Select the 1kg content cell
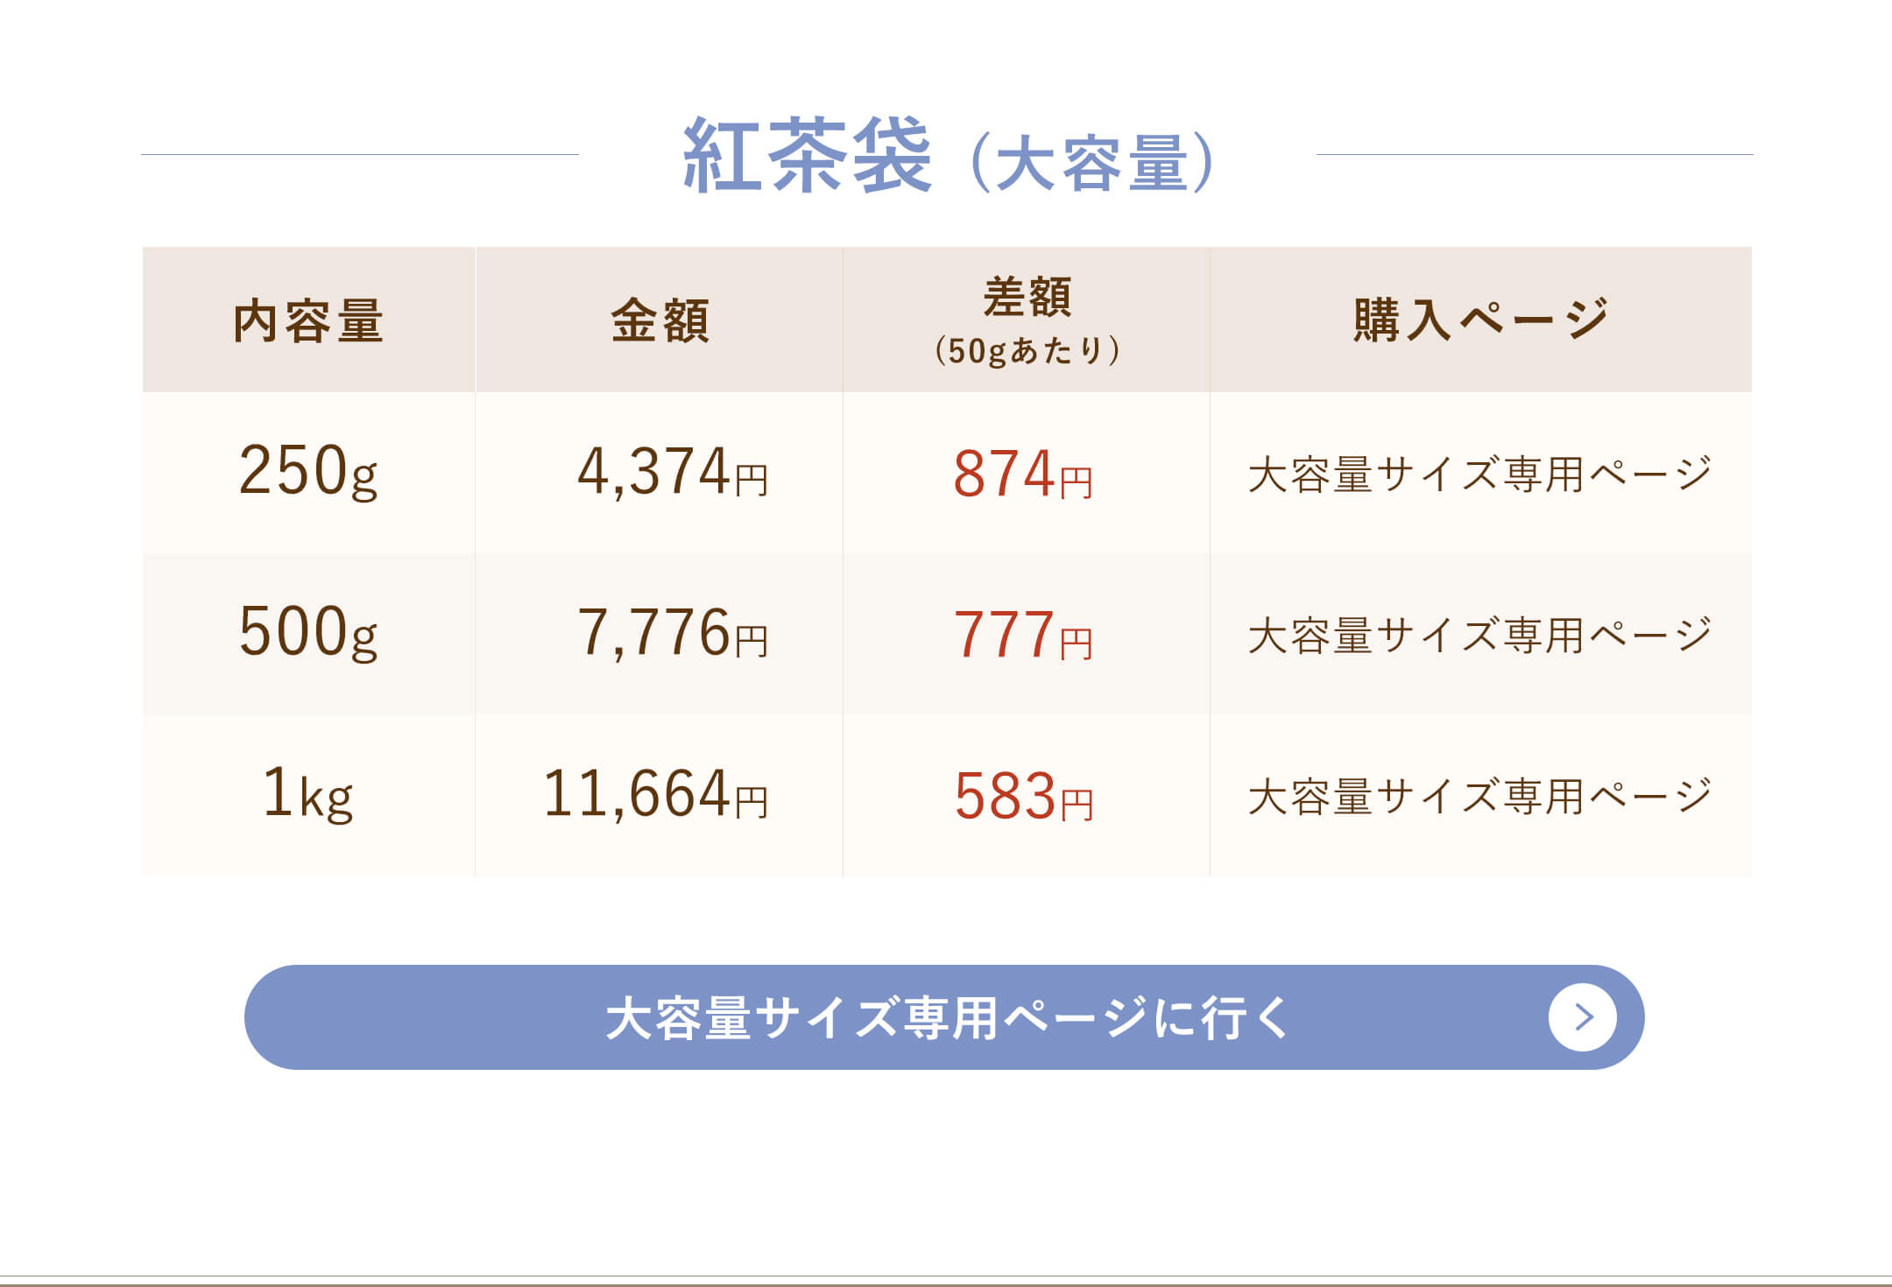 [x=308, y=795]
